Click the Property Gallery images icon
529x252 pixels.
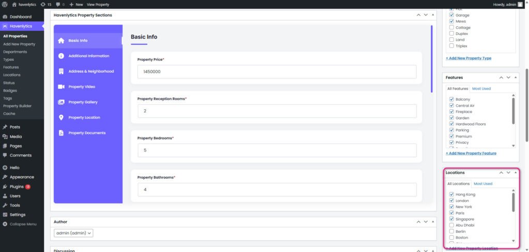coord(61,102)
